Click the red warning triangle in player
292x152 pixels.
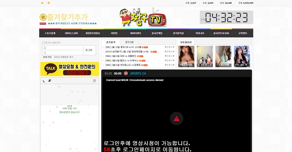(x=176, y=119)
